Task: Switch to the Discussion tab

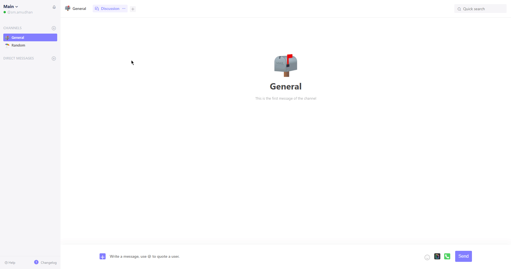Action: pos(110,9)
